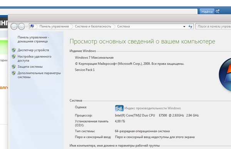The image size is (231, 149).
Task: Open 'Система и безопасность' breadcrumb
Action: click(93, 26)
